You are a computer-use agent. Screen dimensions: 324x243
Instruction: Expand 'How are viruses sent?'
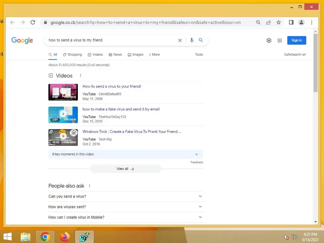[126, 207]
